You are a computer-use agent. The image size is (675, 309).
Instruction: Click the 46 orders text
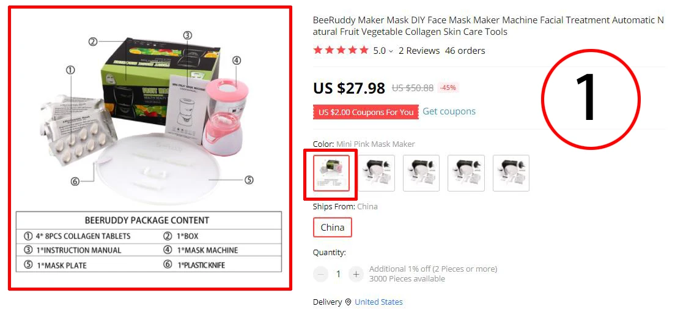pyautogui.click(x=465, y=51)
